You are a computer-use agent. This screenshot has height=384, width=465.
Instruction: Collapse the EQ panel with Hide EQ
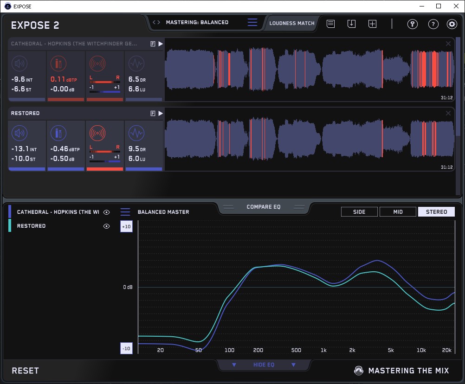click(x=264, y=365)
